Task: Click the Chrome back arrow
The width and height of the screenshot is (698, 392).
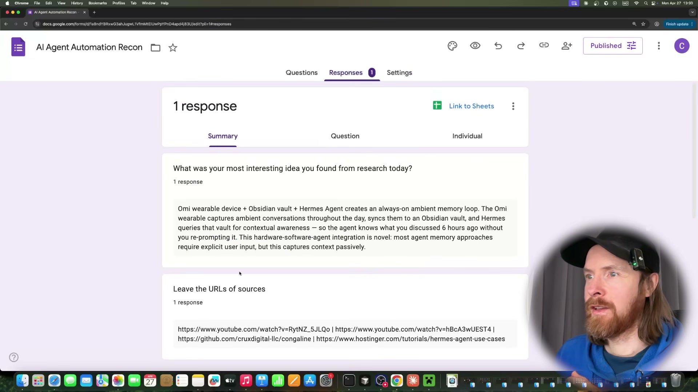Action: click(6, 24)
